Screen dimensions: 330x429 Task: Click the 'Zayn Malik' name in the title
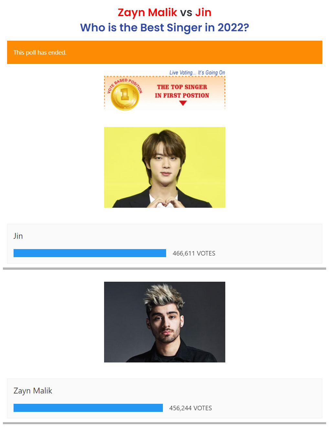pyautogui.click(x=147, y=13)
